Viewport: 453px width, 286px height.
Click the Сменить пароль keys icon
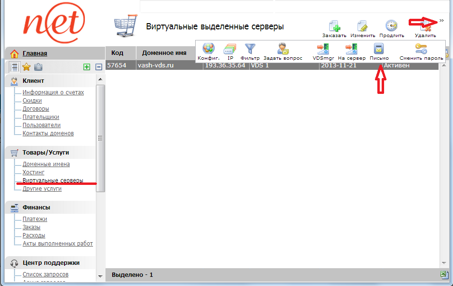click(x=421, y=49)
